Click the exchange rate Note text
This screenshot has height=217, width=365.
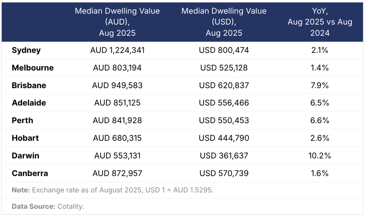pos(113,190)
